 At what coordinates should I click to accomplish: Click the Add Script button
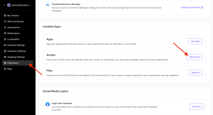194,57
